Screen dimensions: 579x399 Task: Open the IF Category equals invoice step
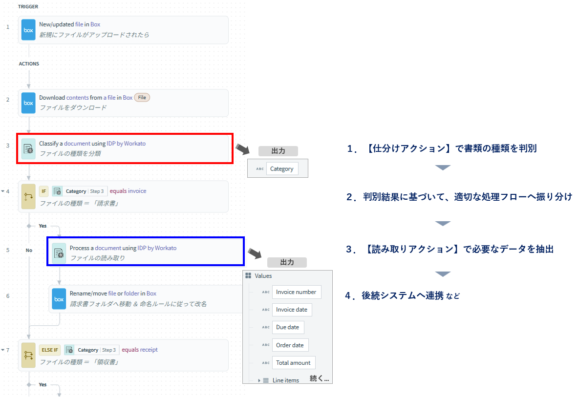pyautogui.click(x=123, y=197)
